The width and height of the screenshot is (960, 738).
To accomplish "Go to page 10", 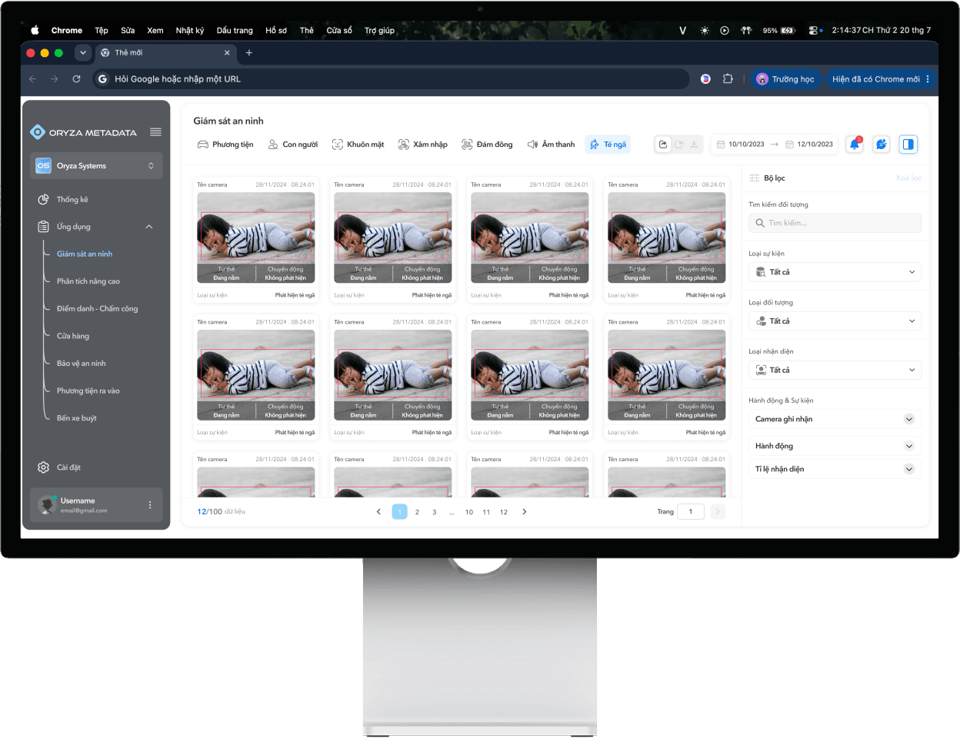I will (469, 512).
